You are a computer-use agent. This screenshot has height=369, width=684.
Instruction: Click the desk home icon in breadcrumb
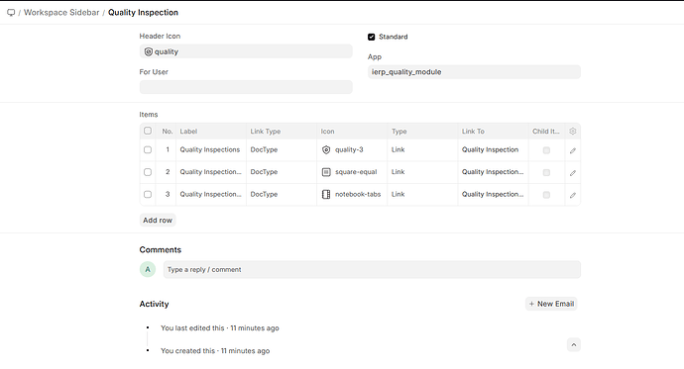[11, 13]
